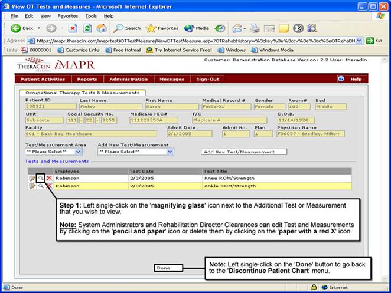Click pencil and paper icon for Knee ROM/Strength
Image resolution: width=391 pixels, height=293 pixels.
tap(32, 177)
